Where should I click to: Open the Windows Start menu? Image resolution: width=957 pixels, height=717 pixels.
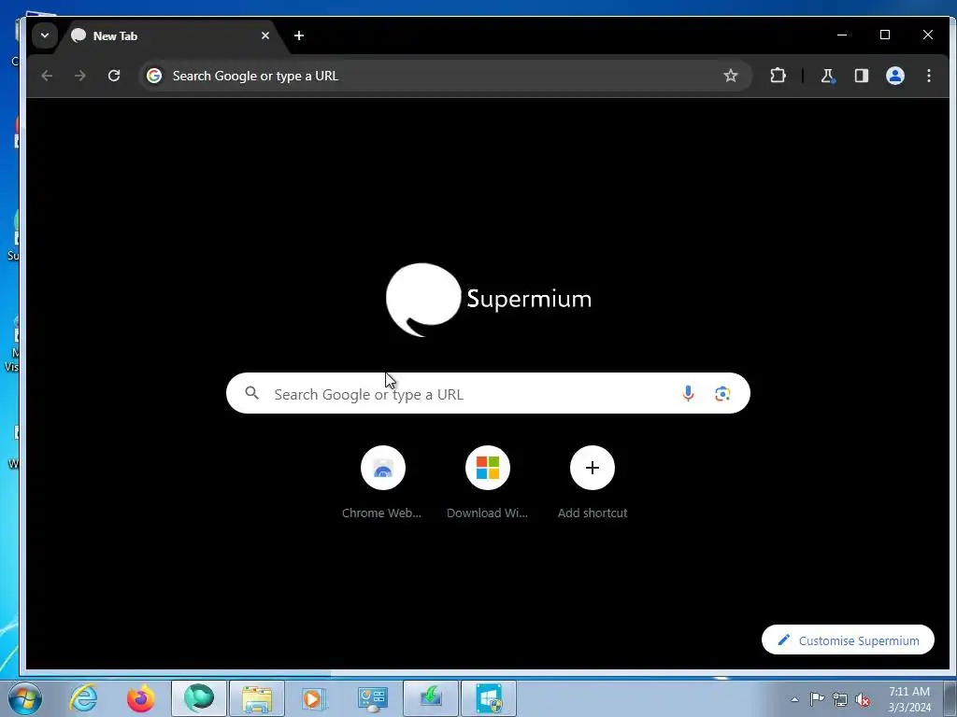[x=25, y=698]
